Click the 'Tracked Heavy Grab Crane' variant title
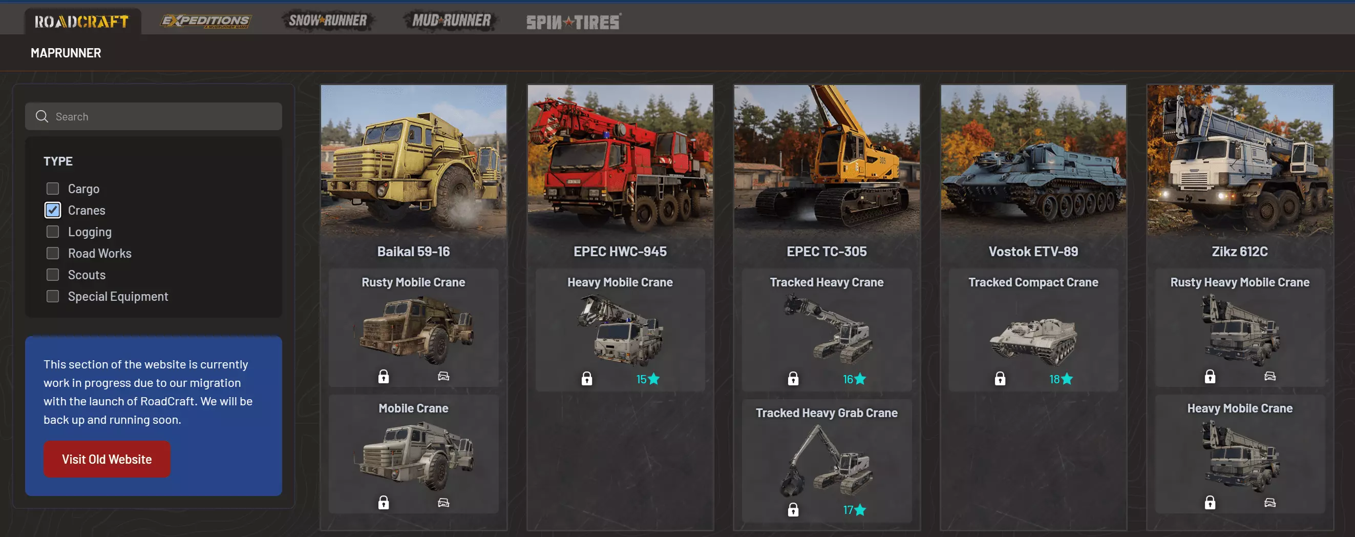The width and height of the screenshot is (1355, 537). 827,413
